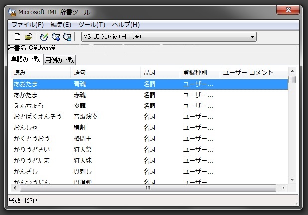Select the かくとうおう row
Image resolution: width=308 pixels, height=215 pixels.
(150, 139)
